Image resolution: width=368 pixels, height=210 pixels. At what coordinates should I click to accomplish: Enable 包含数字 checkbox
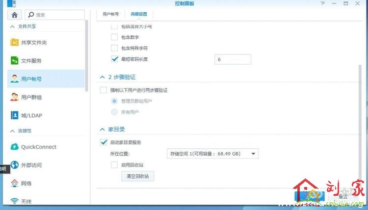(x=114, y=37)
